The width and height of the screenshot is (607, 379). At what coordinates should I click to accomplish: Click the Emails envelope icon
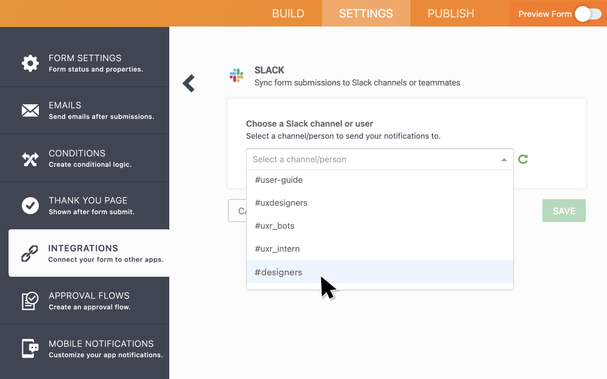pos(30,110)
